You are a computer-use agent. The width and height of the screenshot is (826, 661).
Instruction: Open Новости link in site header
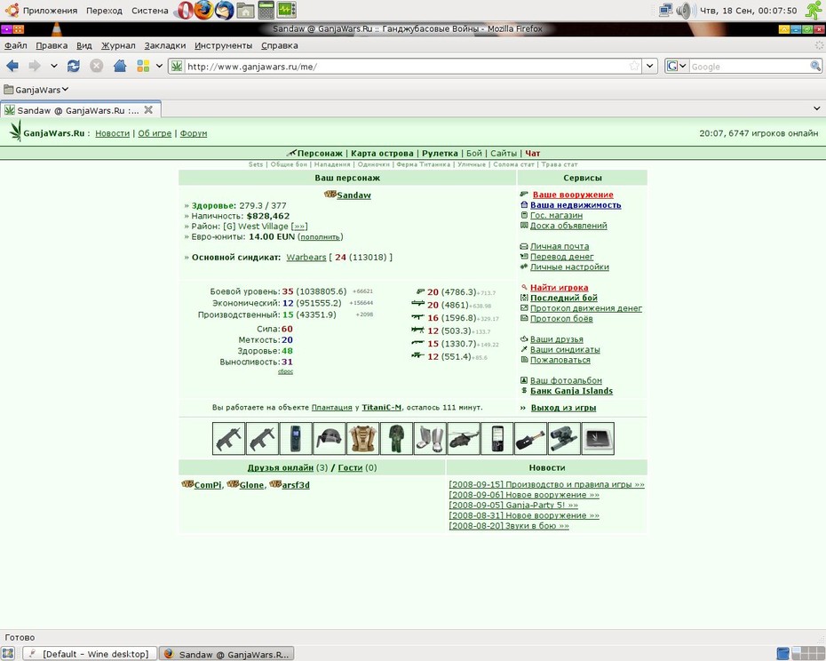pyautogui.click(x=112, y=133)
